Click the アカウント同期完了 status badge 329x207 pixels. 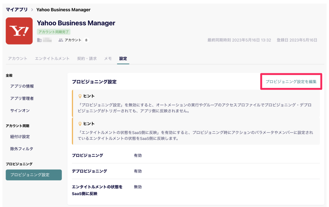tap(54, 32)
